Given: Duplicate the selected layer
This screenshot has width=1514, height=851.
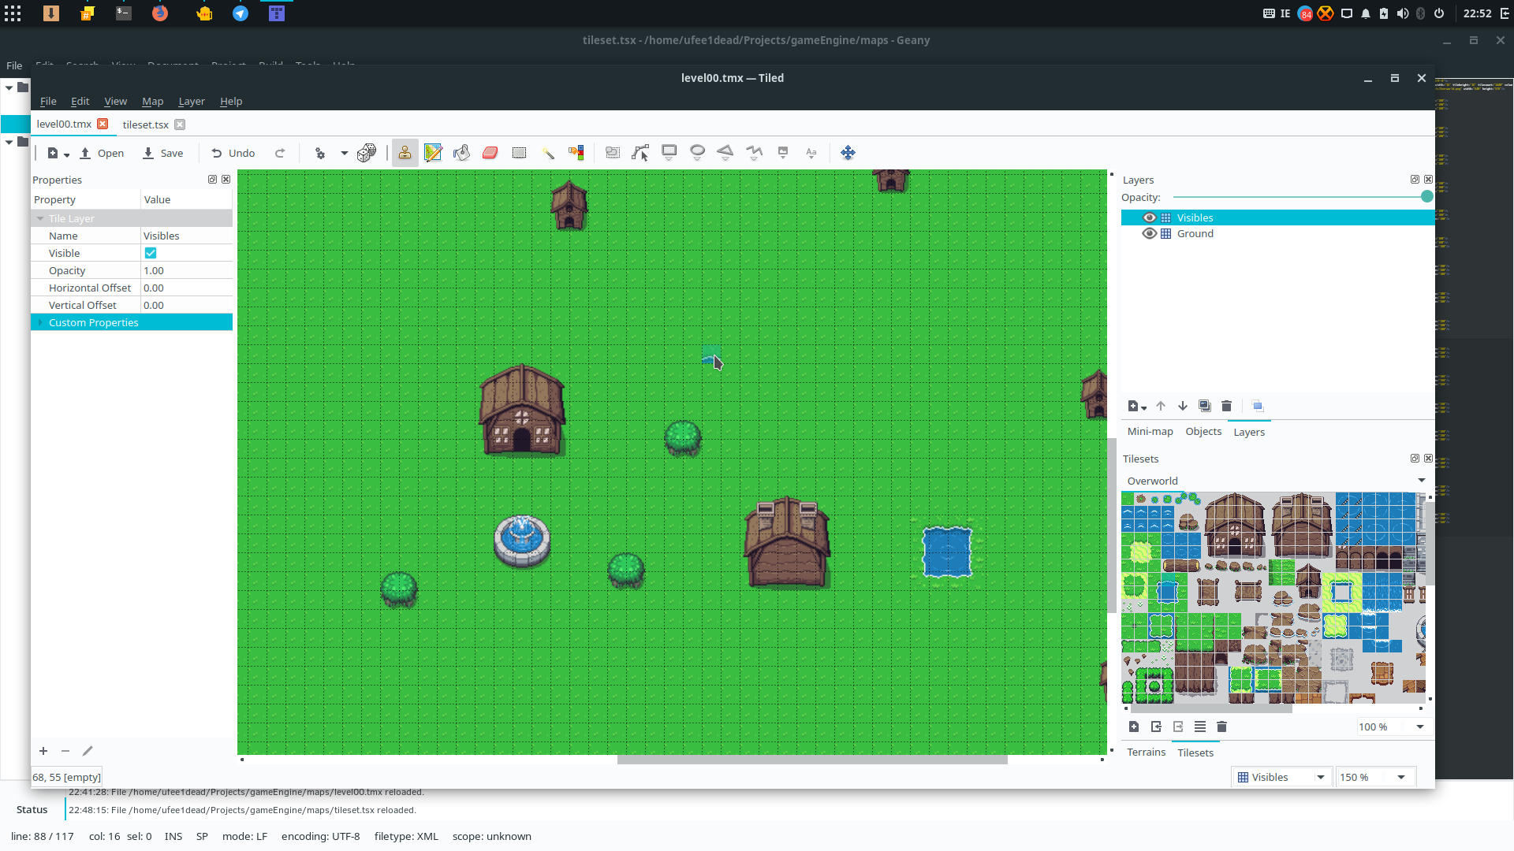Looking at the screenshot, I should 1205,406.
